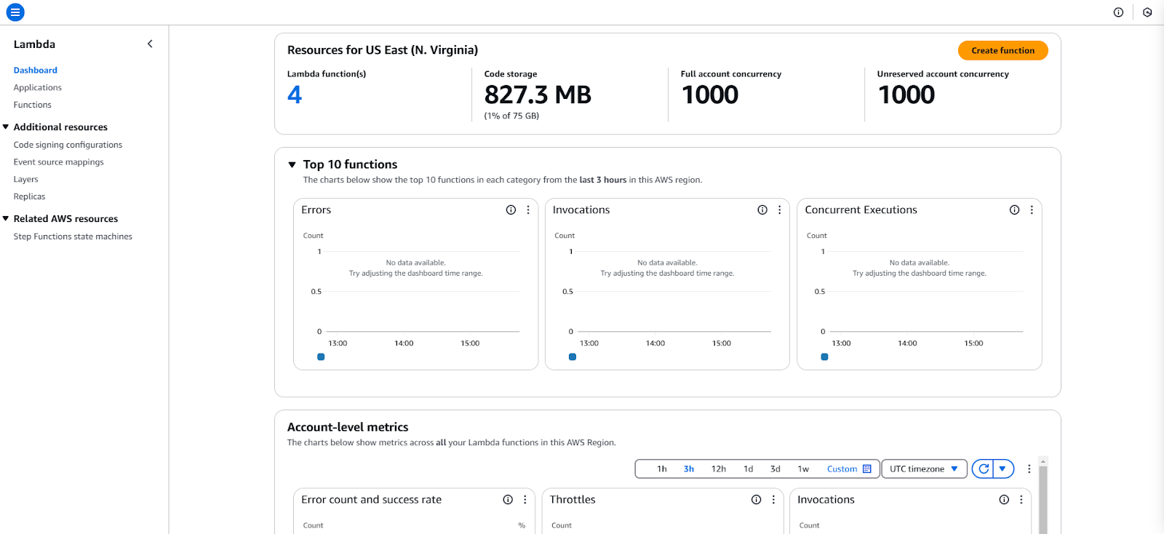This screenshot has height=534, width=1164.
Task: Click the account-level metrics scrollbar
Action: tap(1043, 498)
